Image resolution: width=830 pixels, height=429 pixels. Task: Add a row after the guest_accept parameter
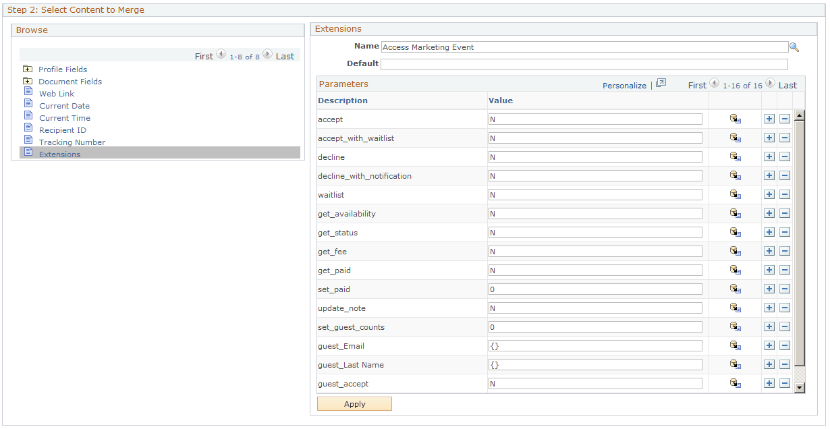click(769, 383)
